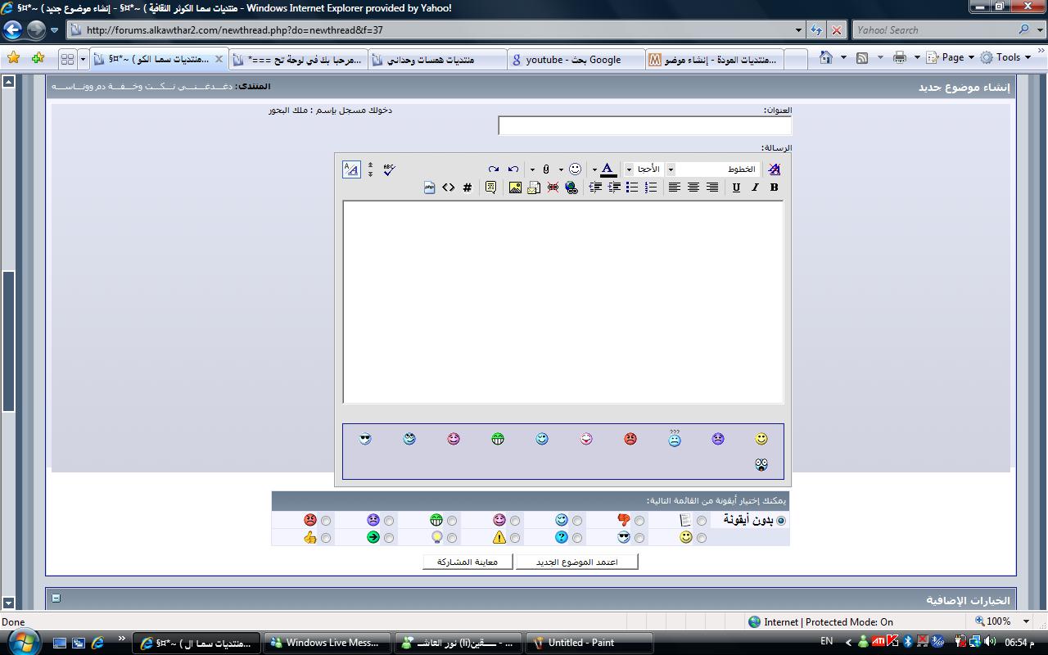Screen dimensions: 1048x655
Task: Insert an unordered bullet list
Action: tap(632, 187)
